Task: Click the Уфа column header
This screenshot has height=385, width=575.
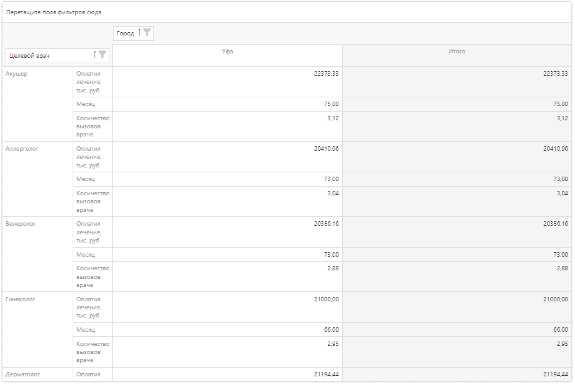Action: coord(227,52)
